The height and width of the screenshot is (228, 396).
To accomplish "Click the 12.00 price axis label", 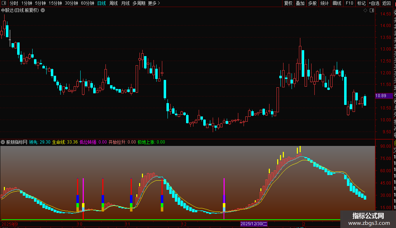I will point(385,73).
